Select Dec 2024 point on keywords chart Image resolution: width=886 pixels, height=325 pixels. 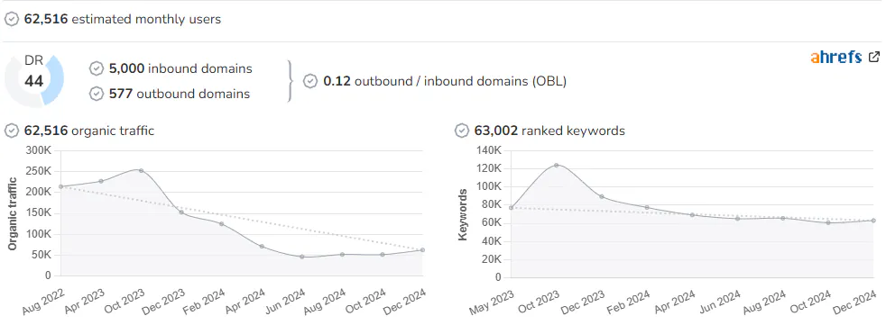[873, 221]
